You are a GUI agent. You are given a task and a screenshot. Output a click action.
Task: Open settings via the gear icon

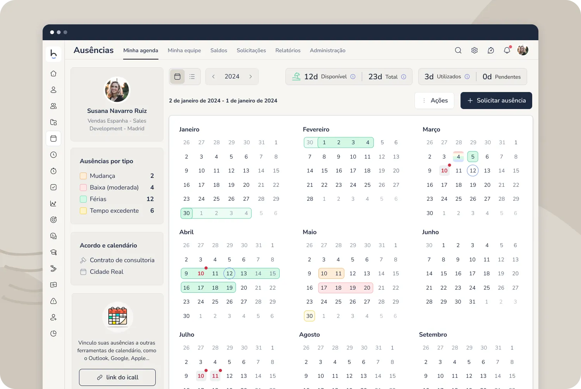(x=474, y=50)
